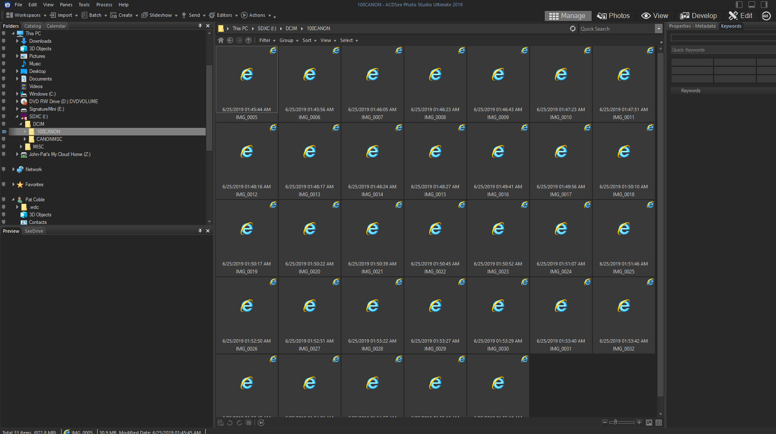This screenshot has width=776, height=434.
Task: Click the Back arrow navigation icon
Action: tap(230, 40)
